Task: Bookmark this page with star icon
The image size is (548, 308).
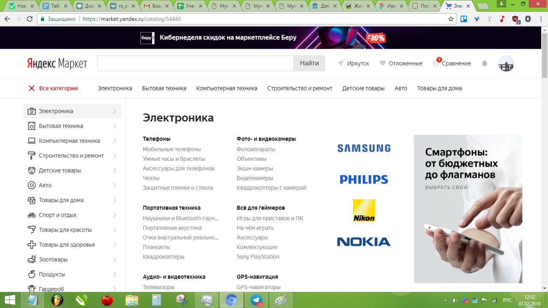Action: 451,19
